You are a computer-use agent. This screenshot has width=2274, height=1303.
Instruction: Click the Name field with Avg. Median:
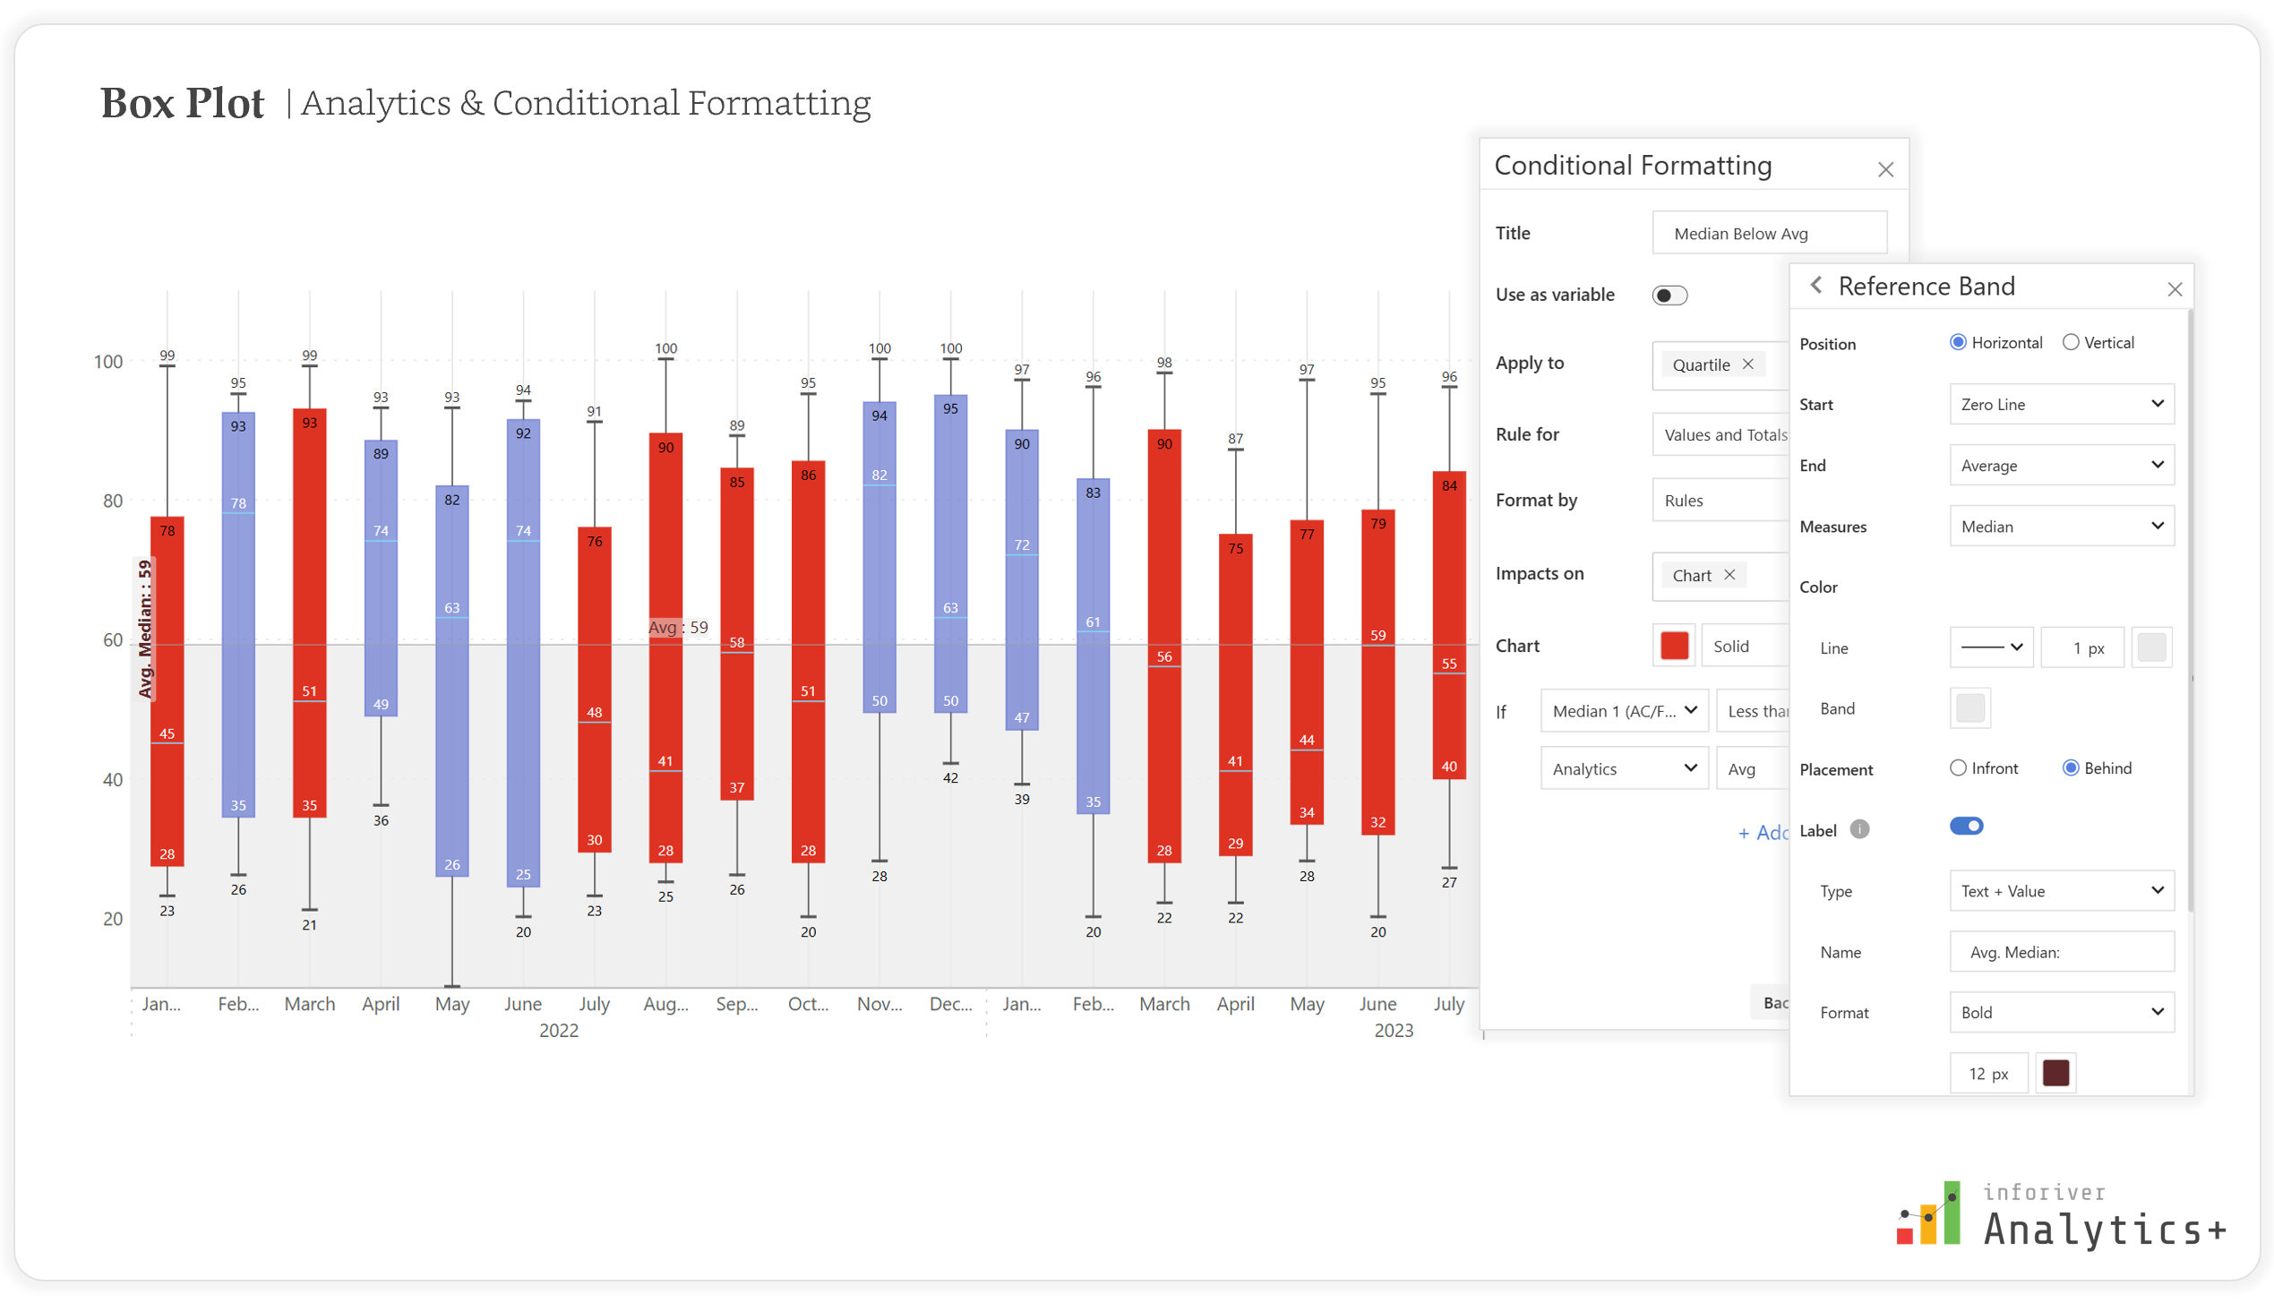[2061, 953]
